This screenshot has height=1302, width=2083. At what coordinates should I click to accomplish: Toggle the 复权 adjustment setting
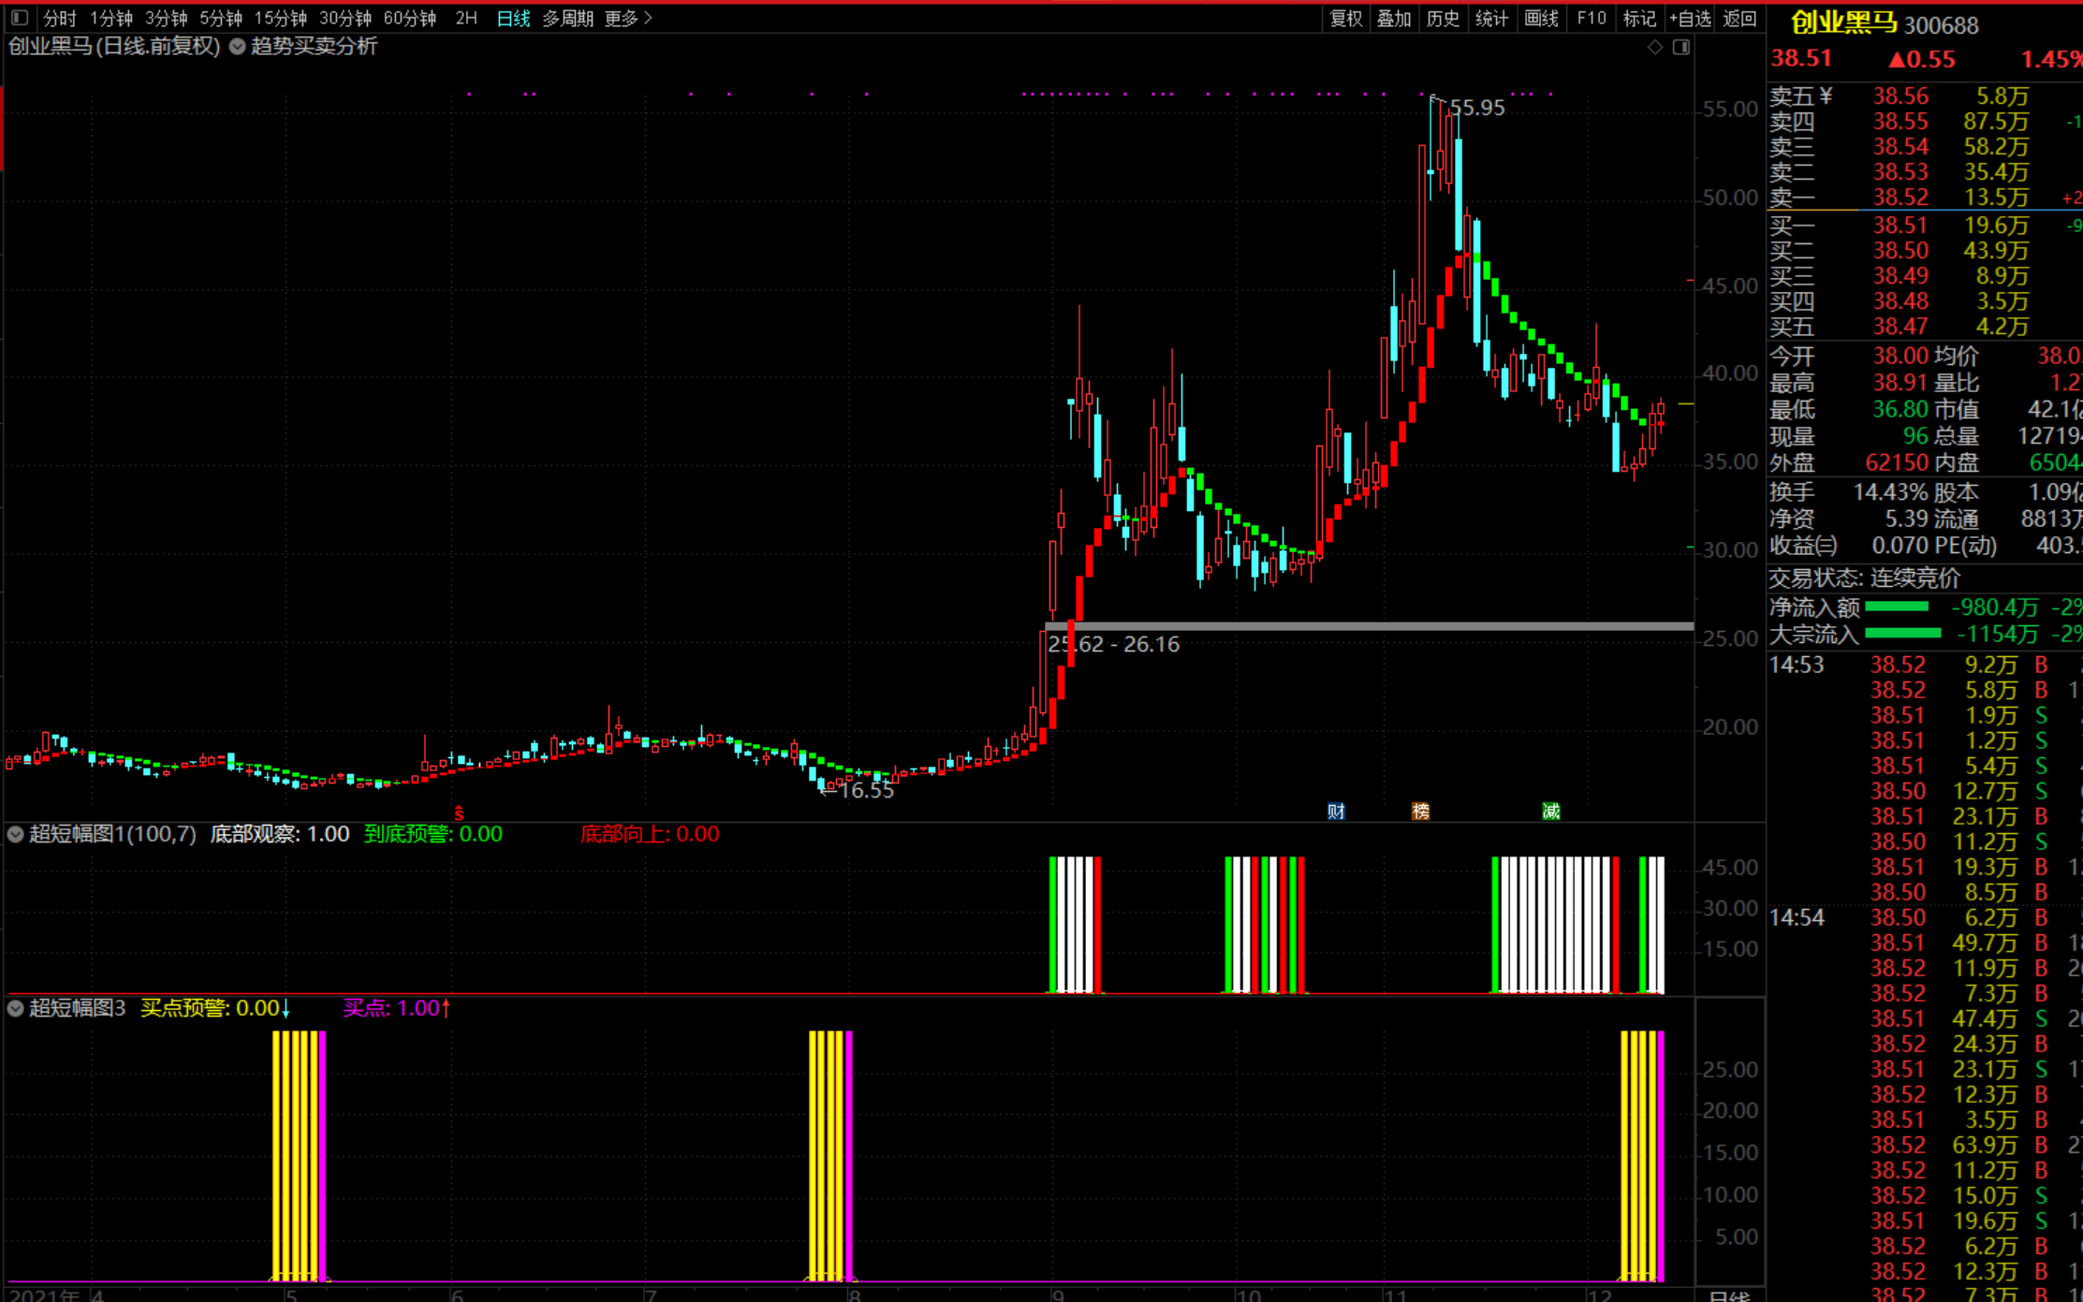[1346, 18]
